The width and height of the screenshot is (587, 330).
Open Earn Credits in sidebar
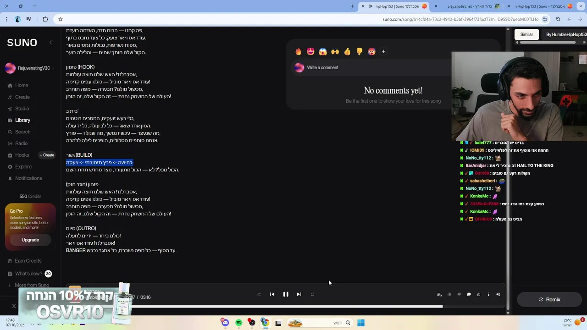[x=24, y=261]
